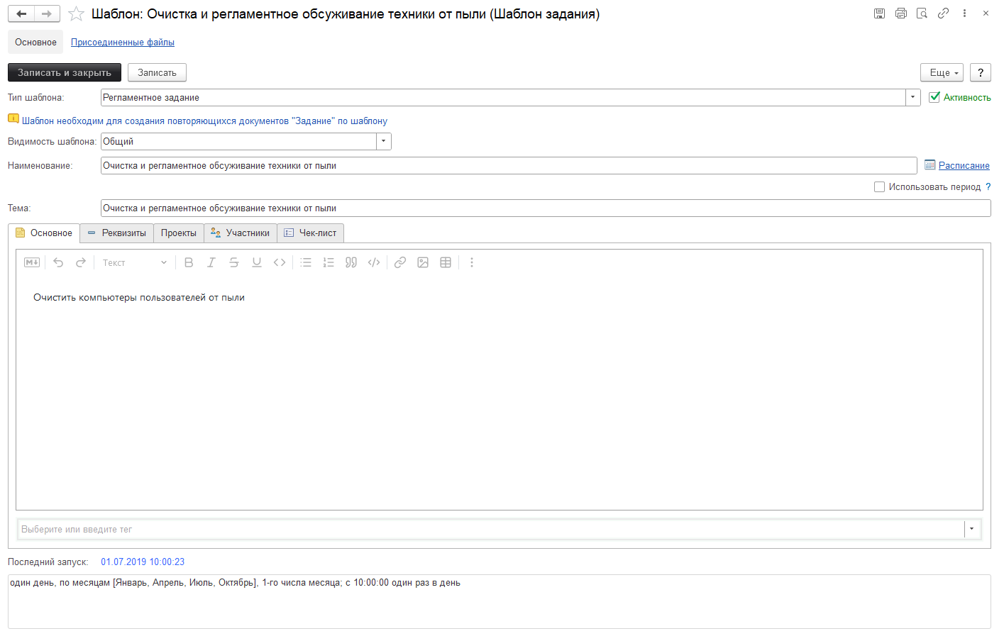Switch to the Реквизиты tab
The width and height of the screenshot is (1004, 636).
tap(117, 233)
